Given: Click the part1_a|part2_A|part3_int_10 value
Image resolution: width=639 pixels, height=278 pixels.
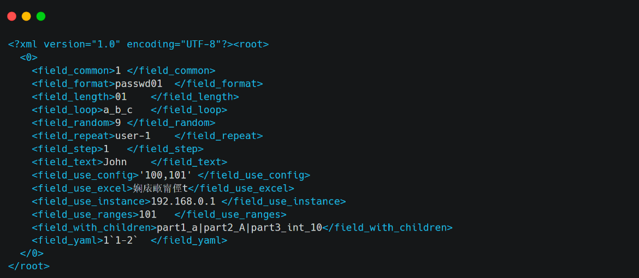Looking at the screenshot, I should pos(239,227).
